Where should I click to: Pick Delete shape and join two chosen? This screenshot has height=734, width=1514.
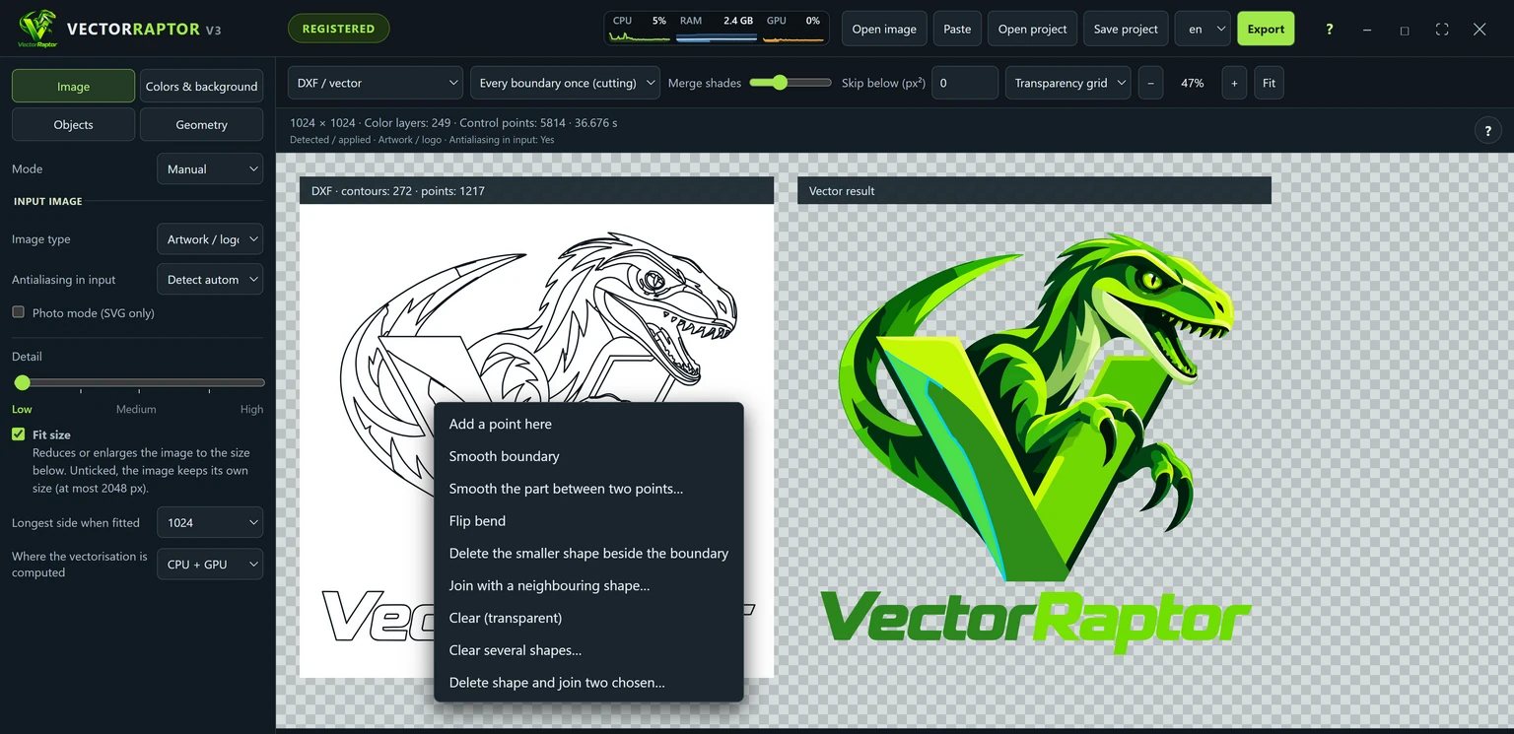tap(588, 683)
